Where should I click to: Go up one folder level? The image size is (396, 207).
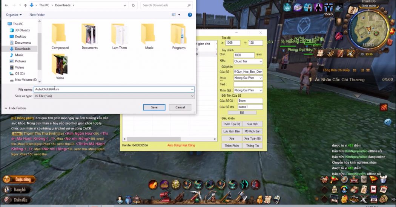click(25, 5)
